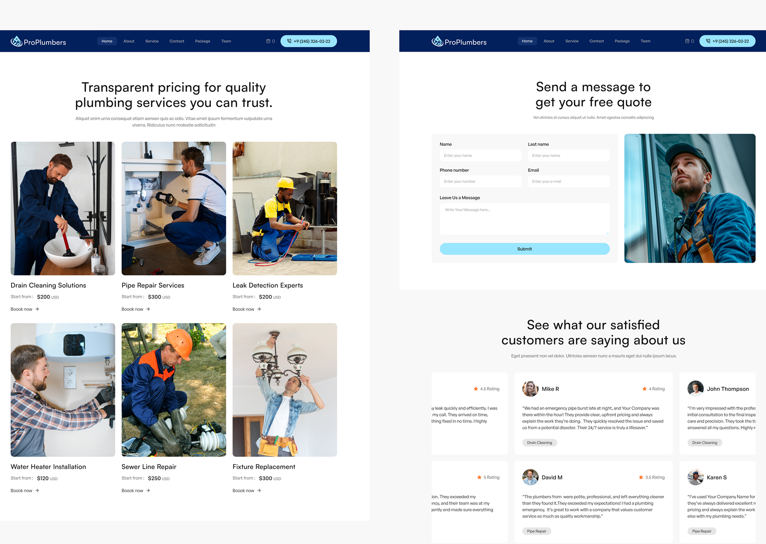Click arrow beside Drain Cleaning Boook now

37,309
